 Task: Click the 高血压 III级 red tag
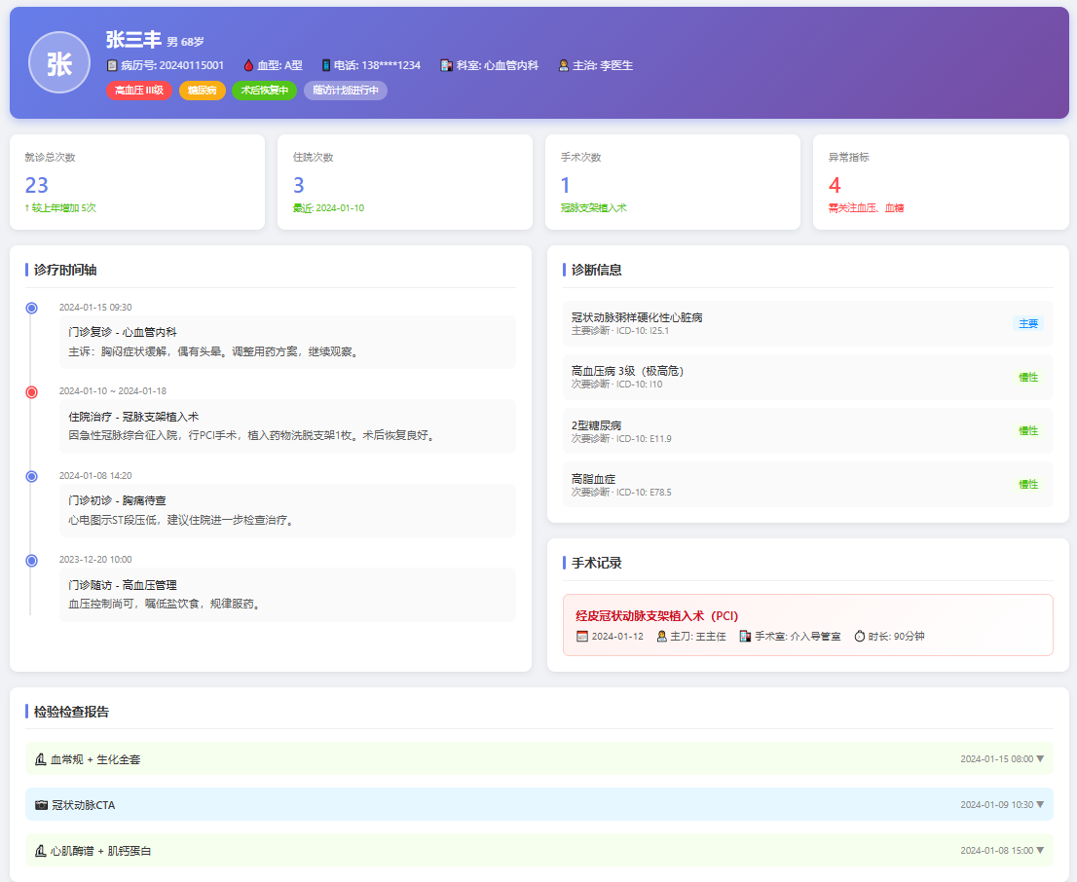138,90
